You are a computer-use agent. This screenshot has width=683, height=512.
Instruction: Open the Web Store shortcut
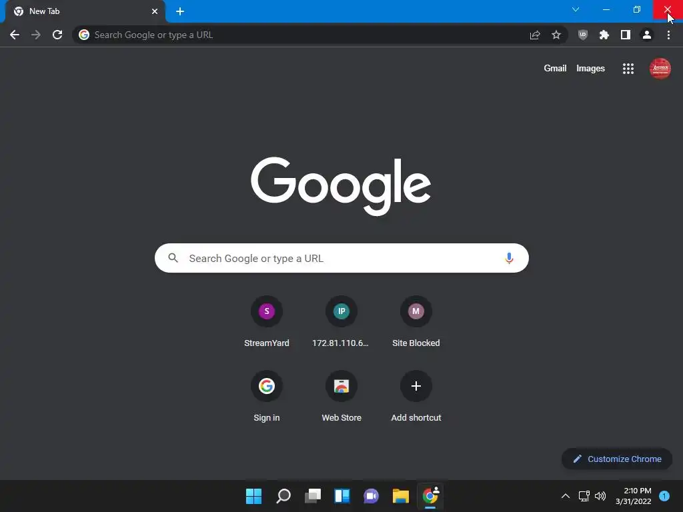tap(341, 397)
